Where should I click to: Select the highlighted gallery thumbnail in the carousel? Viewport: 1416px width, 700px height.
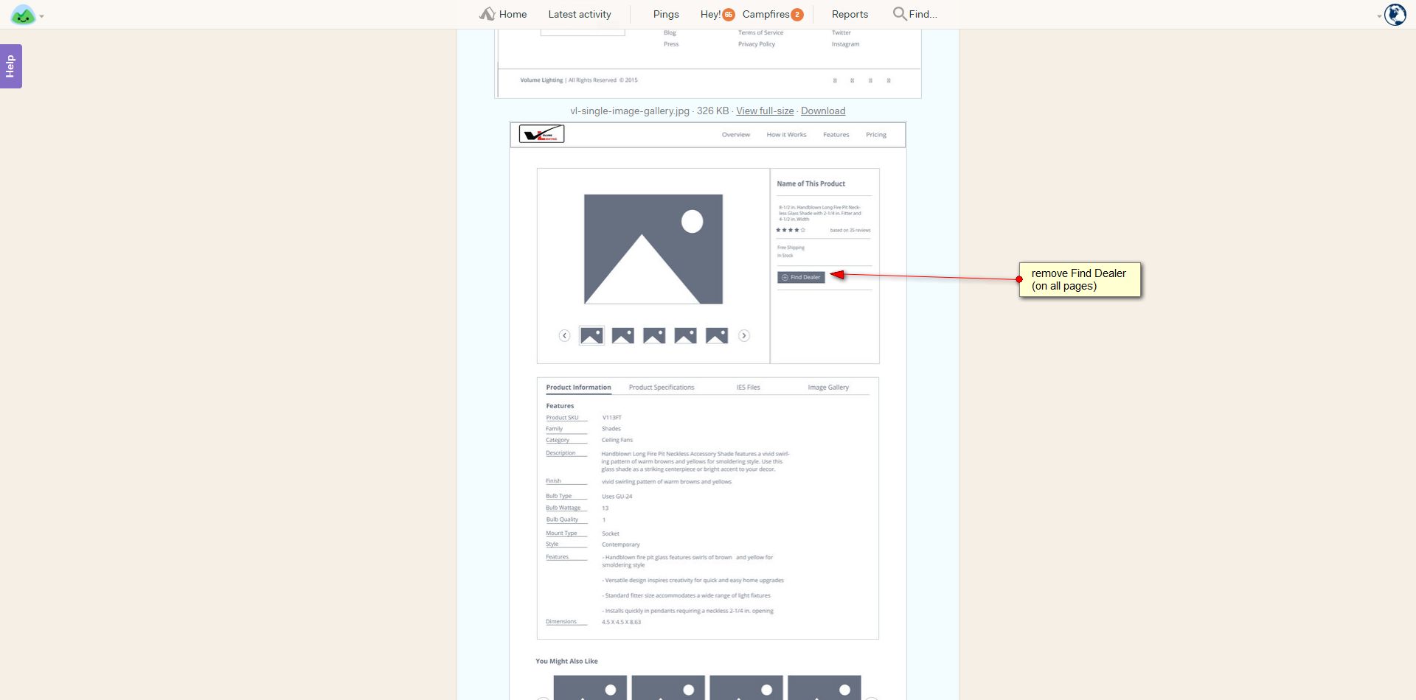591,336
